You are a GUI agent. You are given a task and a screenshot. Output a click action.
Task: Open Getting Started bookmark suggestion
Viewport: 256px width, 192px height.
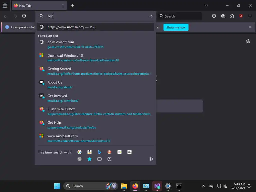click(95, 71)
